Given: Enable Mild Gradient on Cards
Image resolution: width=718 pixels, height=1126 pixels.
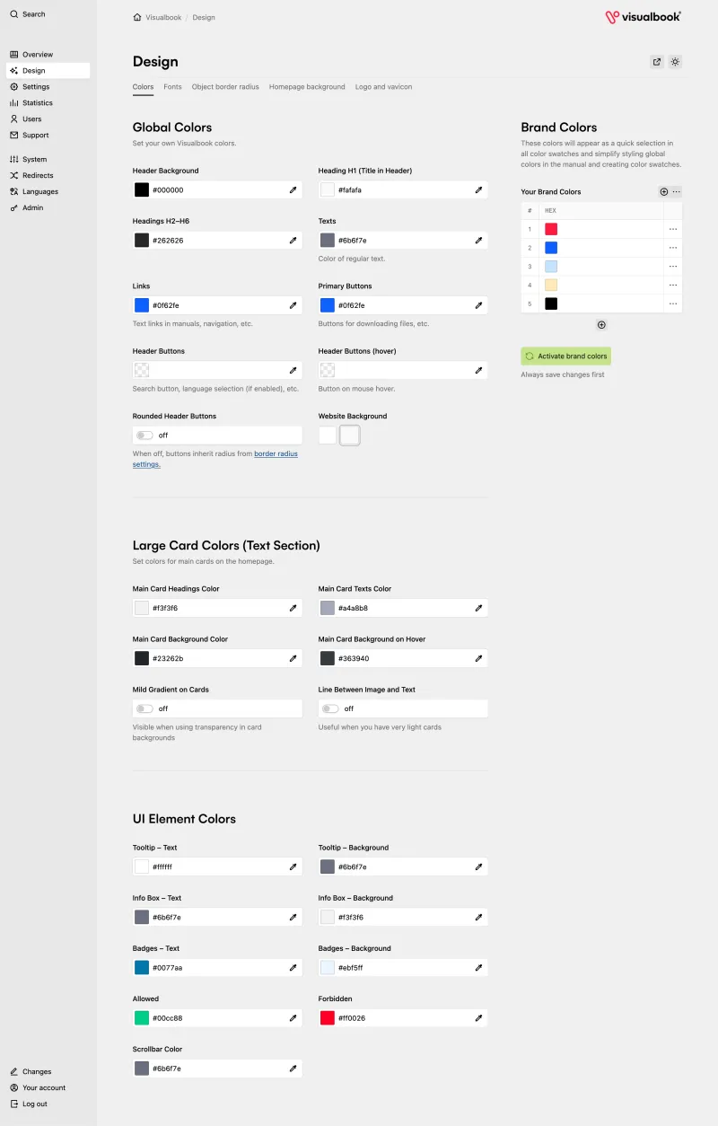Looking at the screenshot, I should click(x=144, y=708).
